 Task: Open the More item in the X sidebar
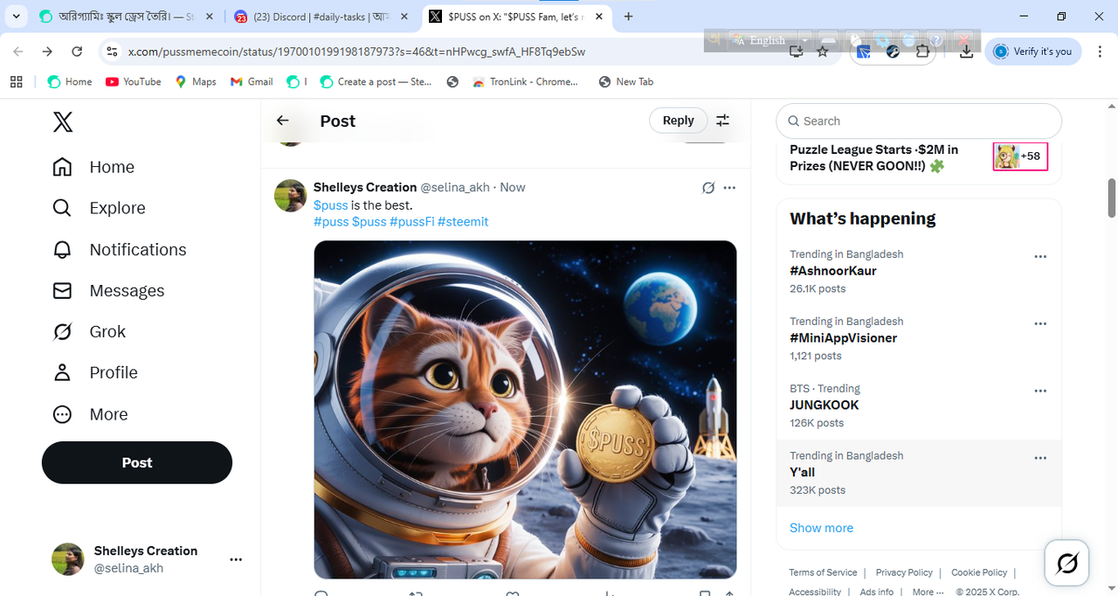point(90,414)
